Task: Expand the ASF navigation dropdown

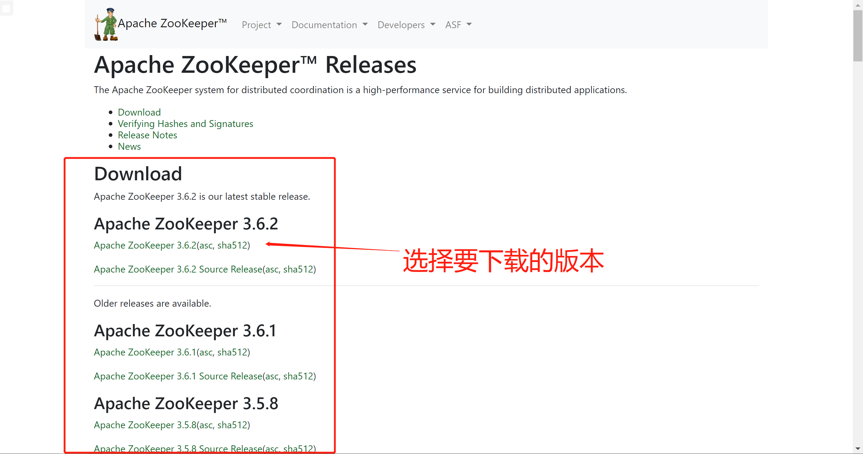Action: click(x=458, y=25)
